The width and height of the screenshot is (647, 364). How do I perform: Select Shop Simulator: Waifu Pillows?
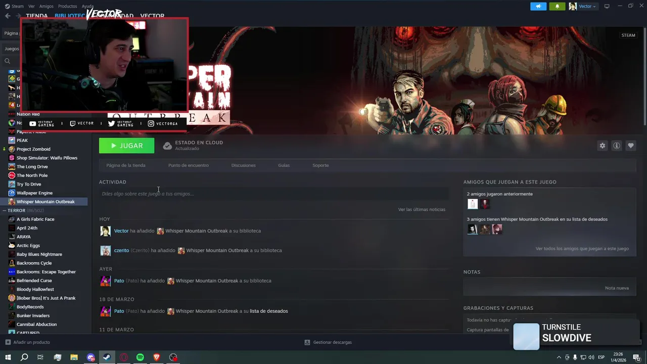(47, 158)
